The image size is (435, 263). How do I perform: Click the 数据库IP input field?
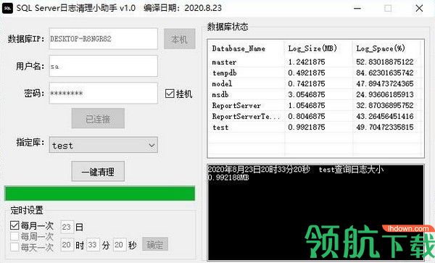click(104, 39)
